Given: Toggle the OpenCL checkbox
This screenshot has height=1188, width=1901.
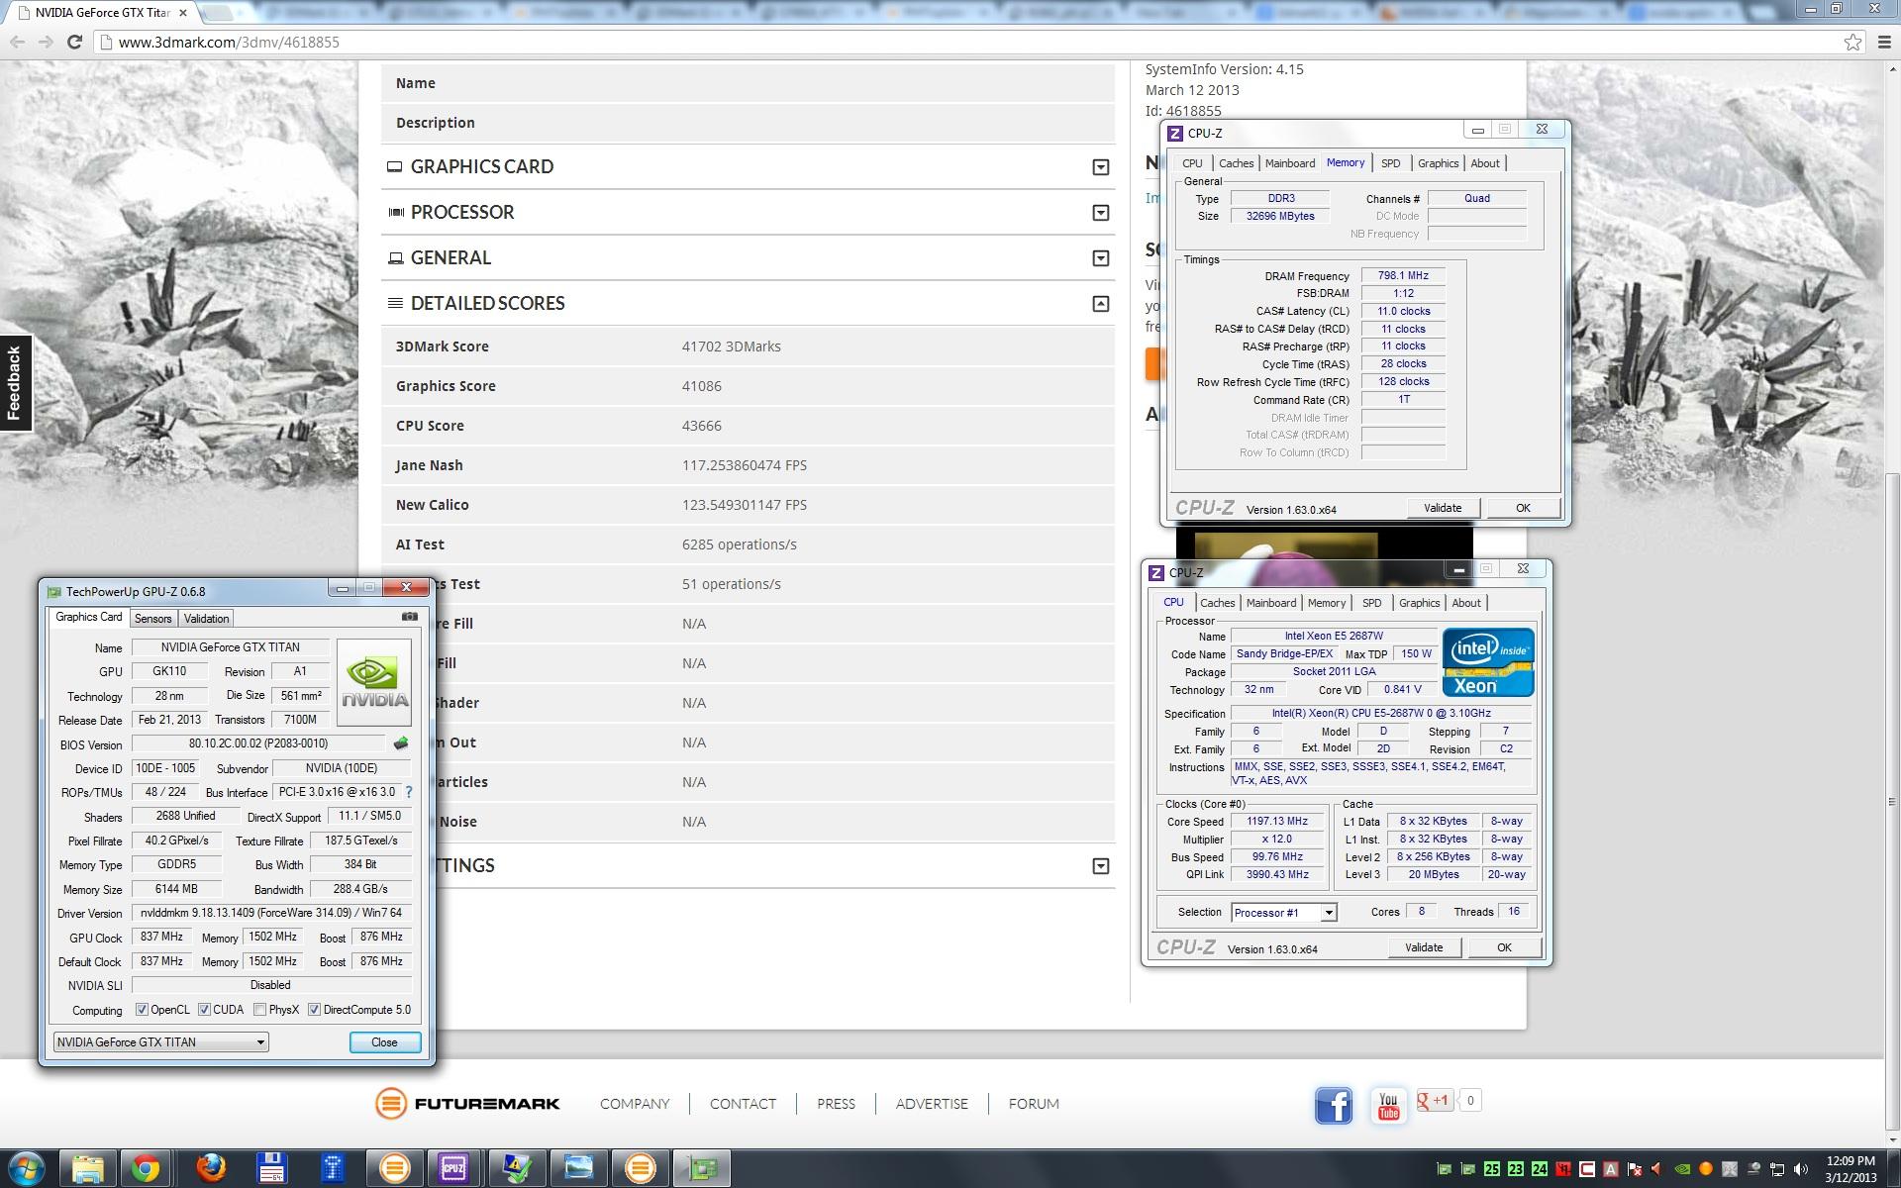Looking at the screenshot, I should (142, 1010).
